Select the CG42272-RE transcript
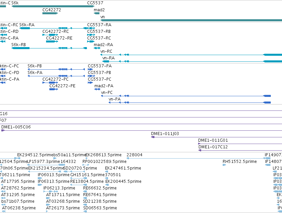 tap(52, 41)
